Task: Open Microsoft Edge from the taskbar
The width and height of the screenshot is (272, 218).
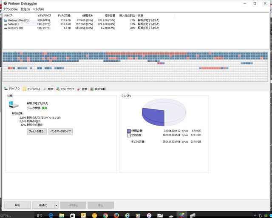Action: tap(51, 215)
